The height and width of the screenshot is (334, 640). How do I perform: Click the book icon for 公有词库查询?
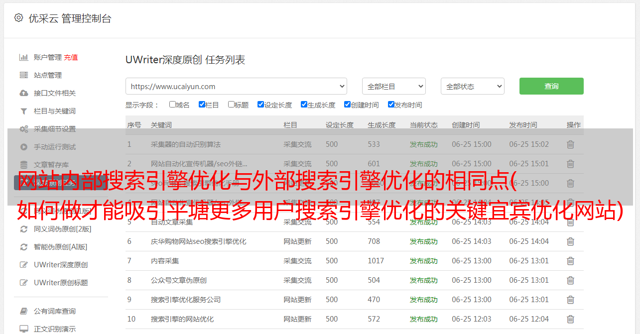tap(23, 311)
